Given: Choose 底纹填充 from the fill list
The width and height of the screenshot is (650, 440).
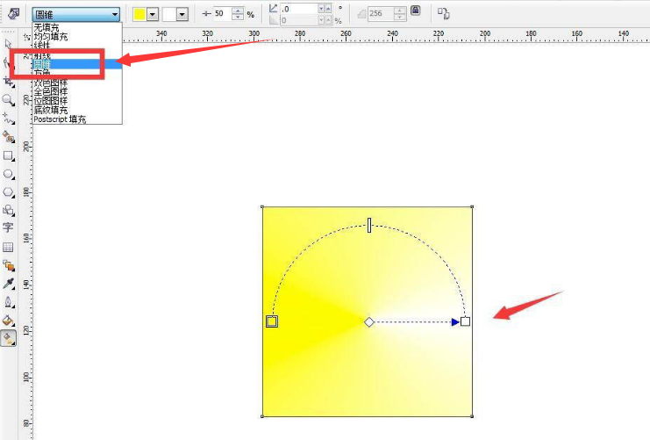Looking at the screenshot, I should click(51, 110).
